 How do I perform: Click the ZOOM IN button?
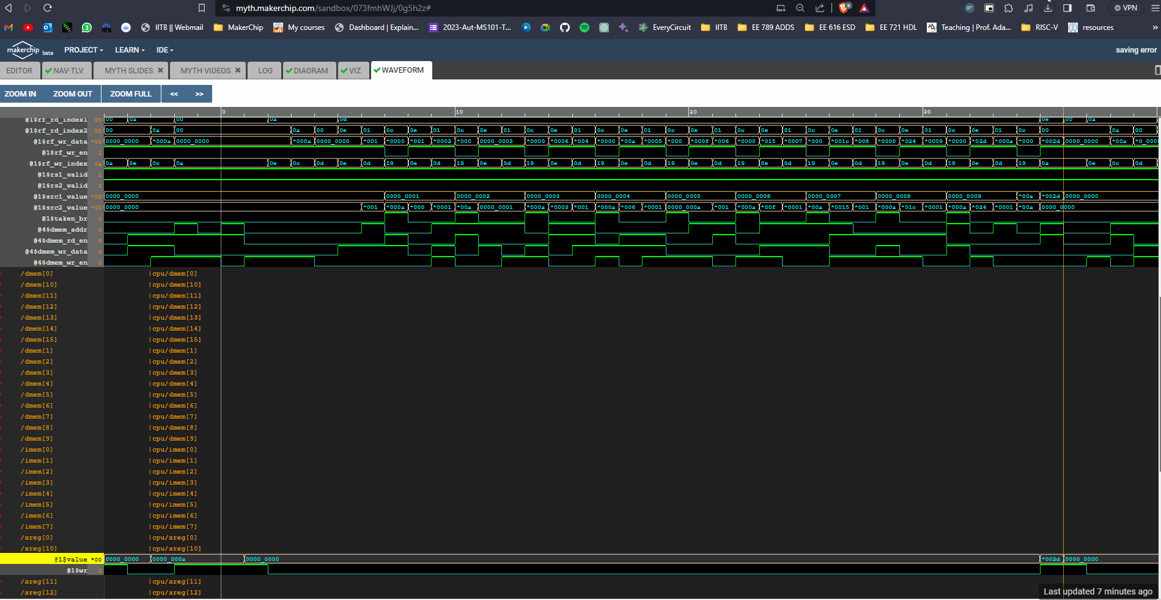20,94
